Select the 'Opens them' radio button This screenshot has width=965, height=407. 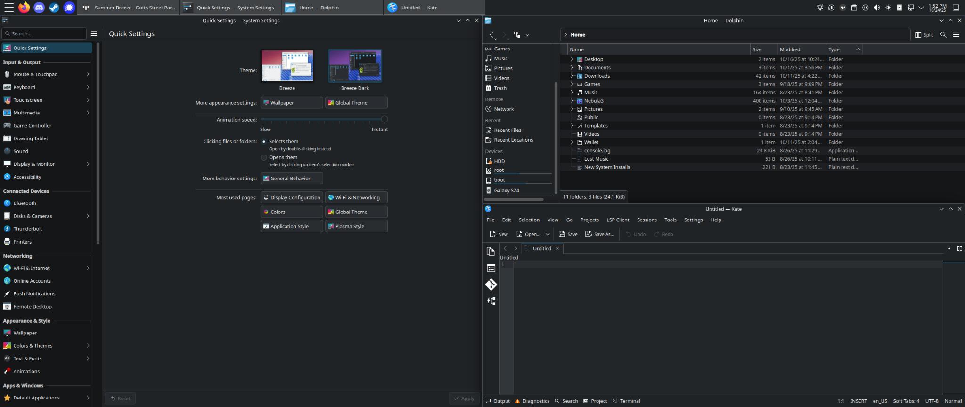point(264,157)
